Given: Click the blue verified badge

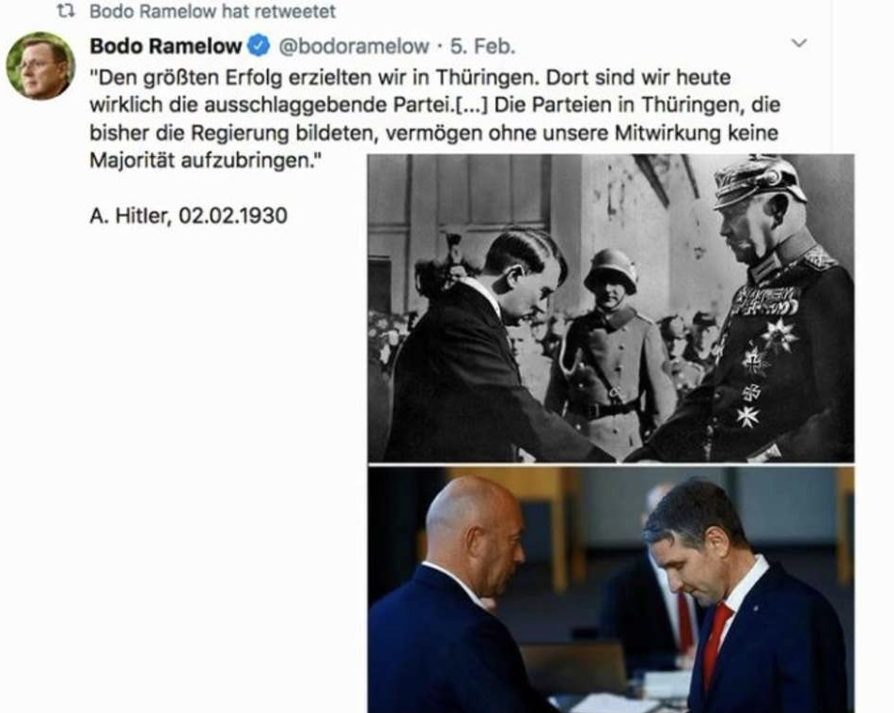Looking at the screenshot, I should [x=259, y=46].
